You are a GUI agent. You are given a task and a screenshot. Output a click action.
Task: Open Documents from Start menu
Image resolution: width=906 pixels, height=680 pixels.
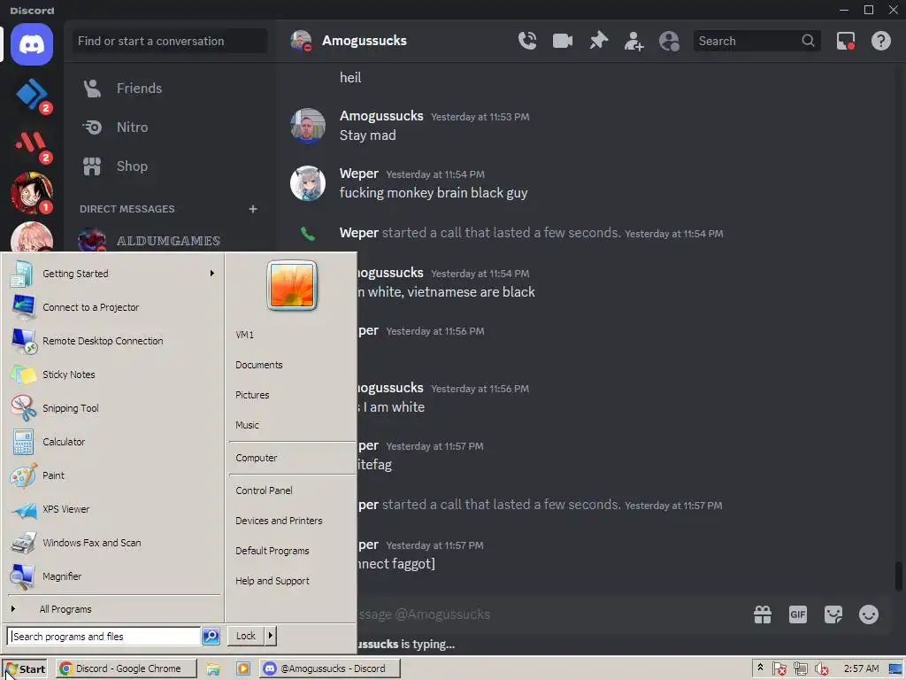tap(291, 365)
